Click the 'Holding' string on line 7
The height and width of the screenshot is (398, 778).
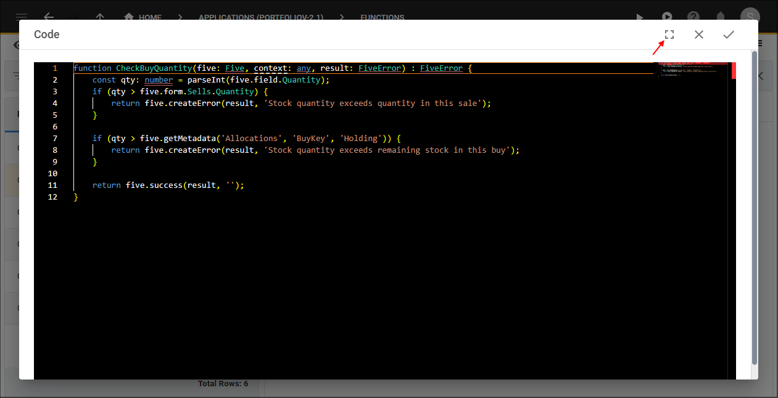(361, 139)
